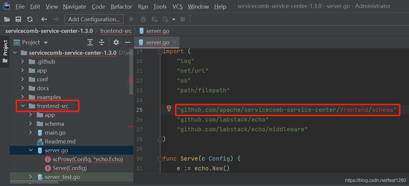Image resolution: width=409 pixels, height=186 pixels.
Task: Open the Refactor menu
Action: click(121, 6)
